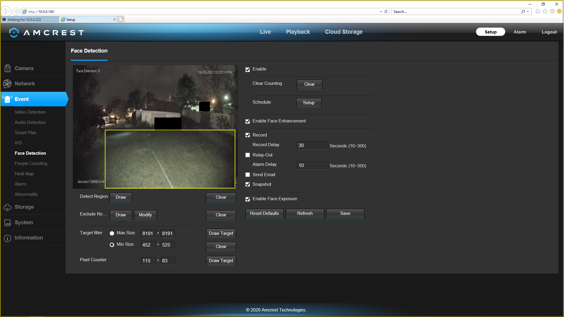This screenshot has height=317, width=564.
Task: Open the Network globe icon
Action: 7,84
